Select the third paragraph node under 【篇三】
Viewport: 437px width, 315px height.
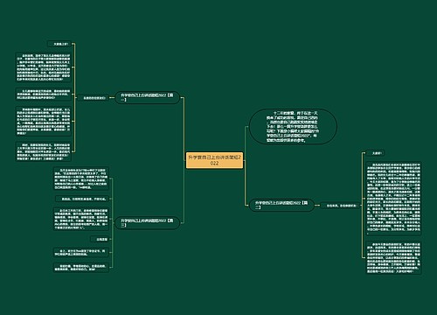(80, 219)
